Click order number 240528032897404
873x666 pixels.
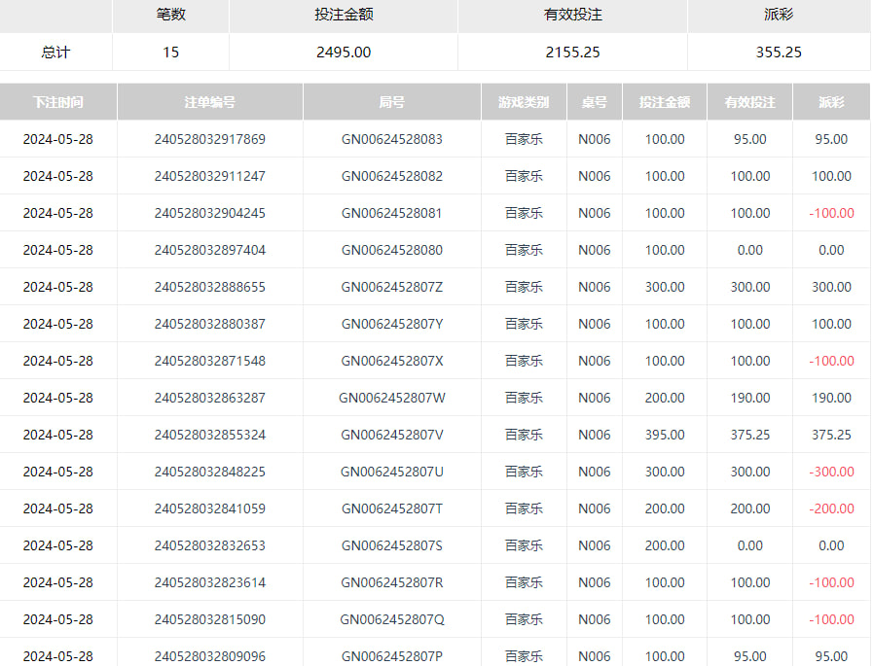tap(209, 250)
